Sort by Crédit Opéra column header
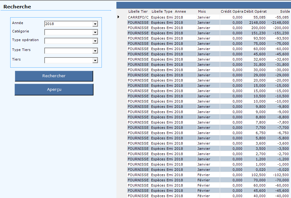The image size is (291, 198). click(x=232, y=11)
